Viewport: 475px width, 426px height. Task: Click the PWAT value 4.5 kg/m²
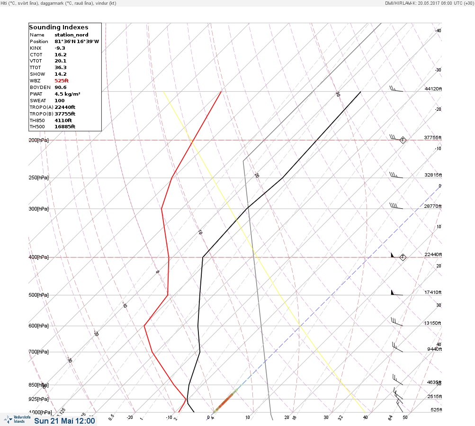click(68, 94)
